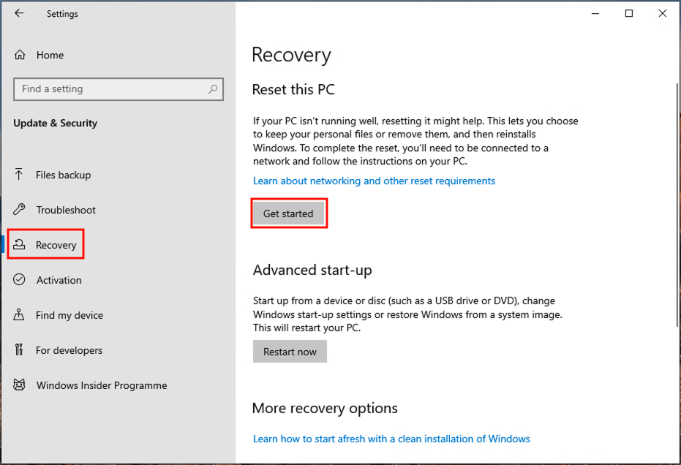Navigate to the Troubleshoot page

point(66,210)
